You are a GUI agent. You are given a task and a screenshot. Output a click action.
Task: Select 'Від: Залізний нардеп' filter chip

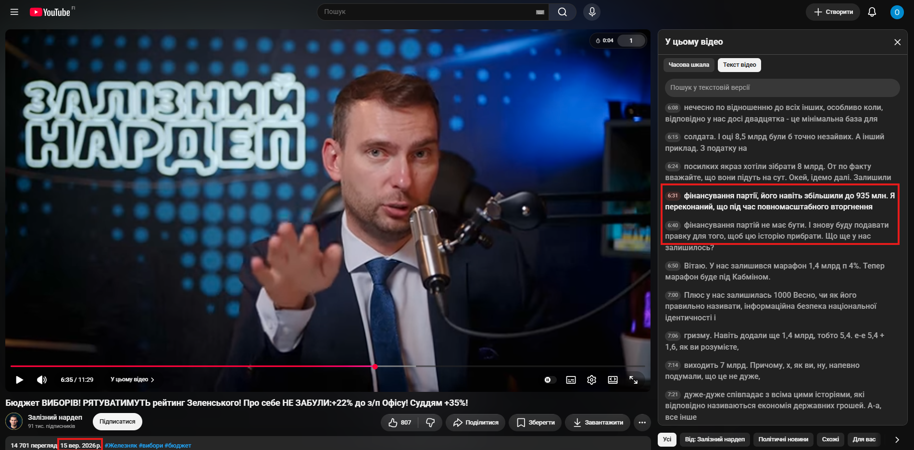714,439
